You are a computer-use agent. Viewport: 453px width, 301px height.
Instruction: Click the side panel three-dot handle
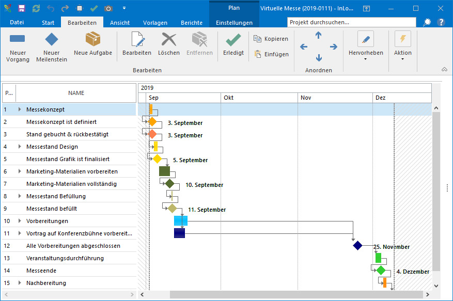447,188
